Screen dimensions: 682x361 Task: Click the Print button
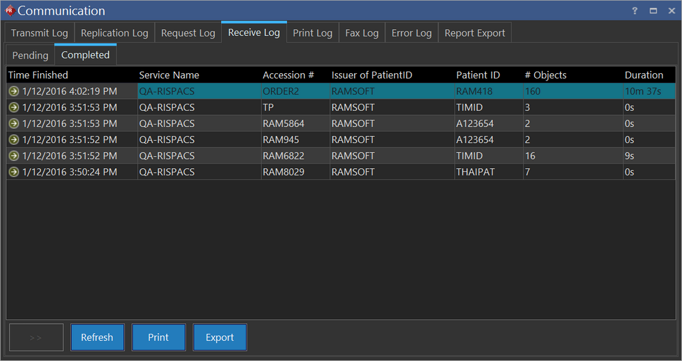pos(159,337)
